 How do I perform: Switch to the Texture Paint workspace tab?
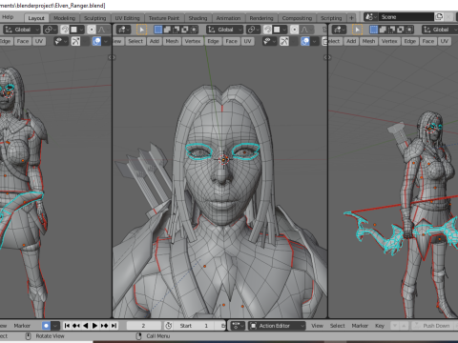[164, 18]
